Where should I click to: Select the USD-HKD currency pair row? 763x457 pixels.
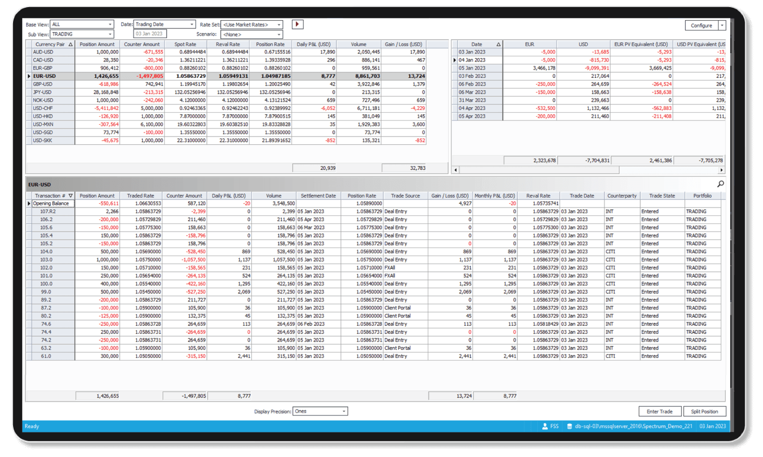[x=226, y=116]
